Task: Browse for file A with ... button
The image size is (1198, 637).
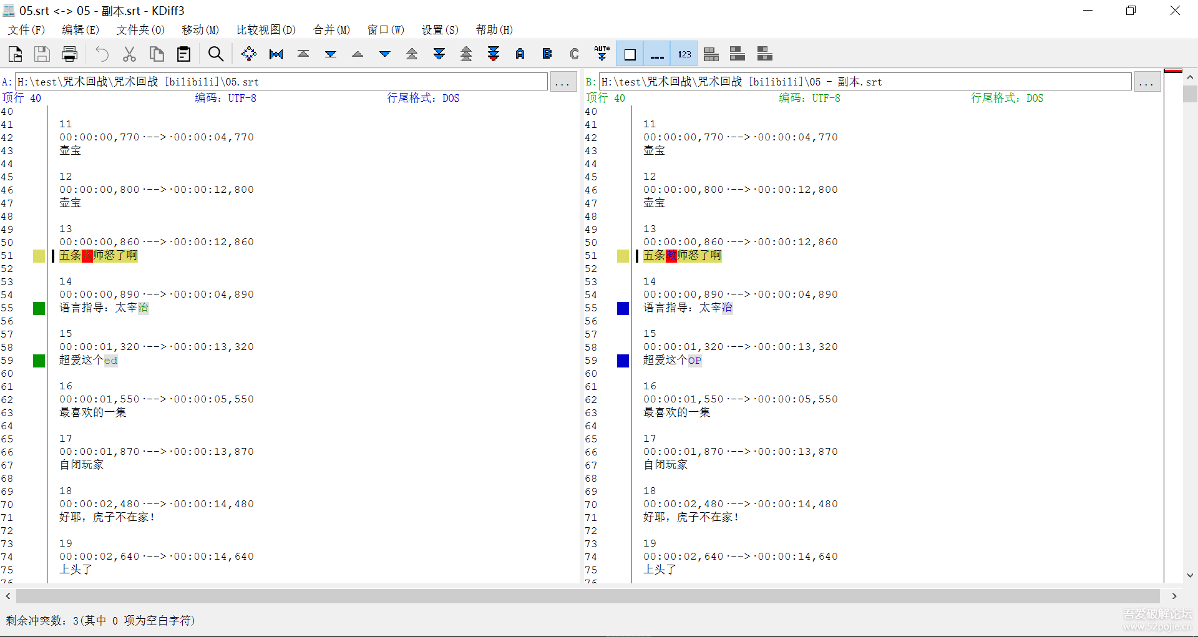Action: (x=563, y=82)
